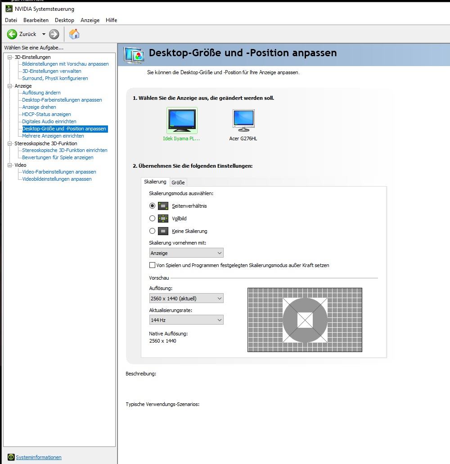Screen dimensions: 450x464
Task: Open the Anzeige menu
Action: 90,20
